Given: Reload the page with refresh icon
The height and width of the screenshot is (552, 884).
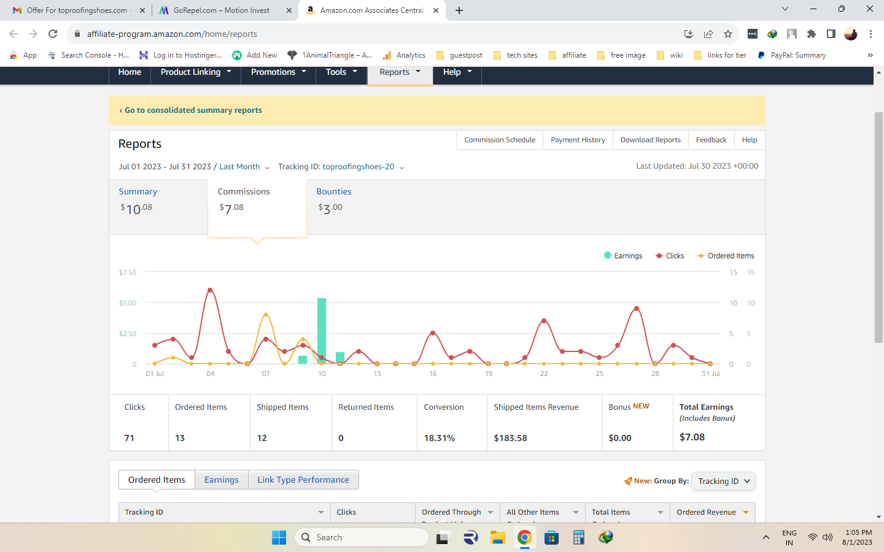Looking at the screenshot, I should (53, 34).
